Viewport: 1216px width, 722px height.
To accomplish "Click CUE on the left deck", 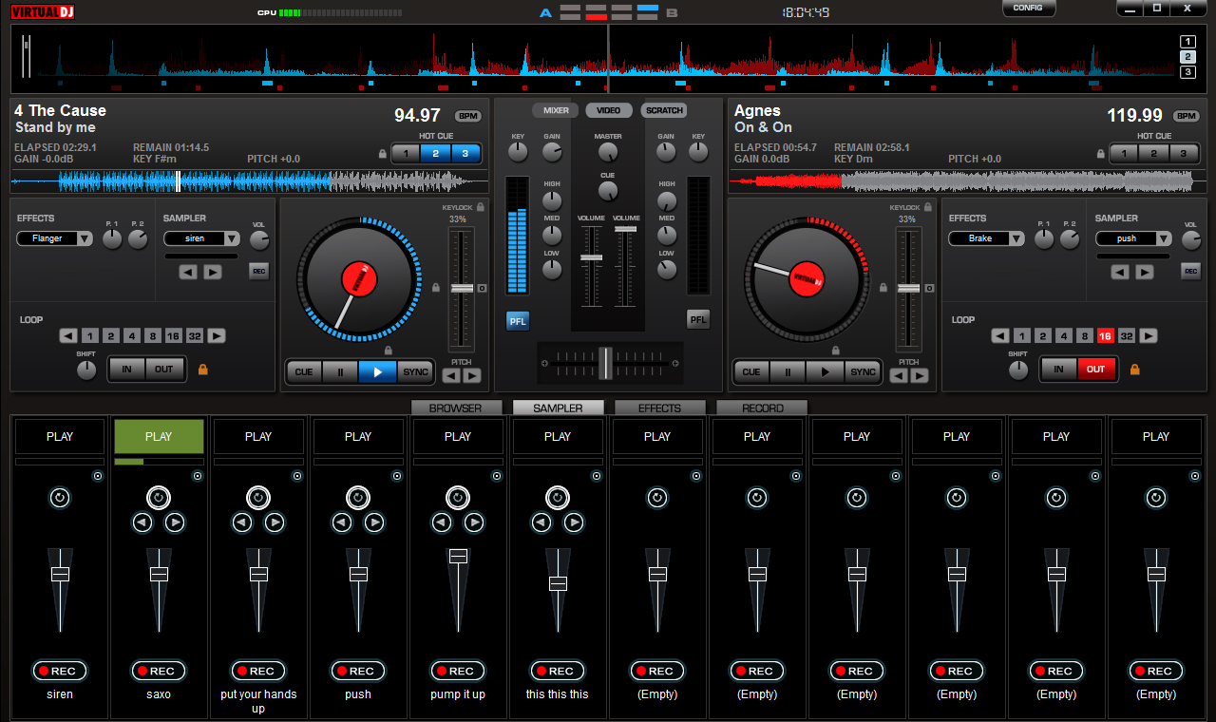I will click(x=304, y=371).
